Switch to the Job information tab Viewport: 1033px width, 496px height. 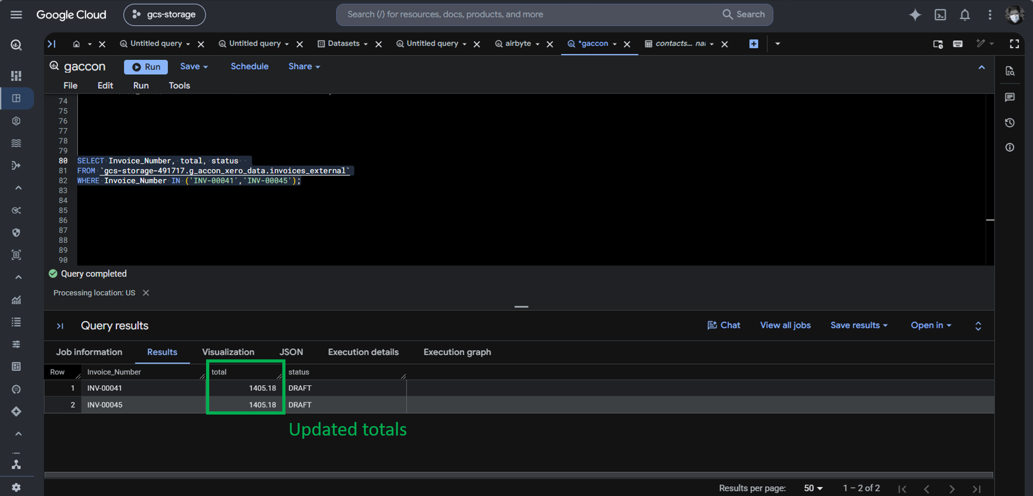[89, 352]
